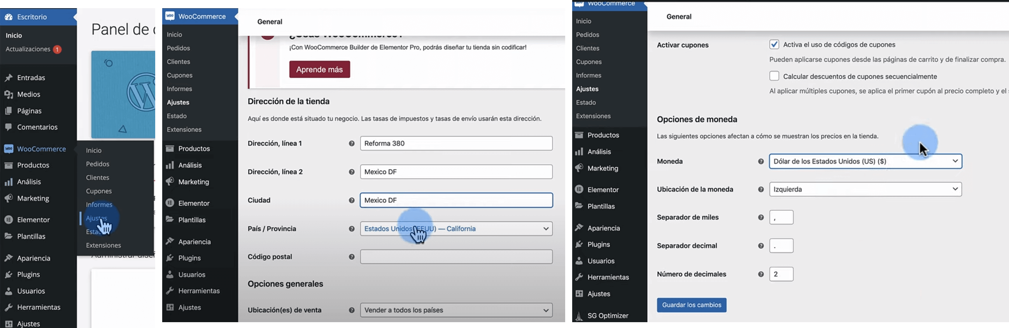Image resolution: width=1009 pixels, height=328 pixels.
Task: Click help icon next to Código postal
Action: (351, 257)
